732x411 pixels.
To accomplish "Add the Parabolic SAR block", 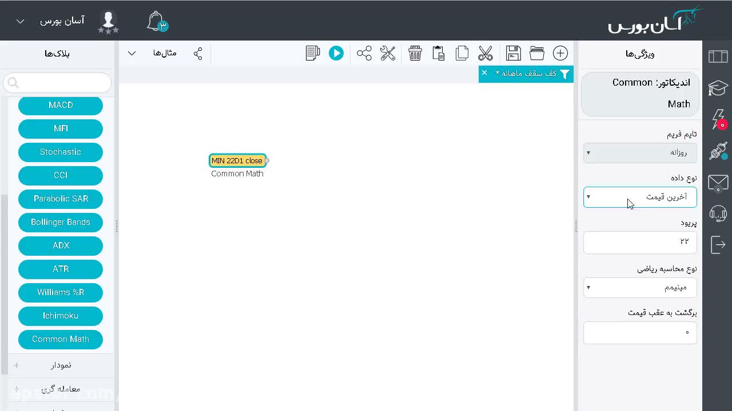I will pos(61,199).
